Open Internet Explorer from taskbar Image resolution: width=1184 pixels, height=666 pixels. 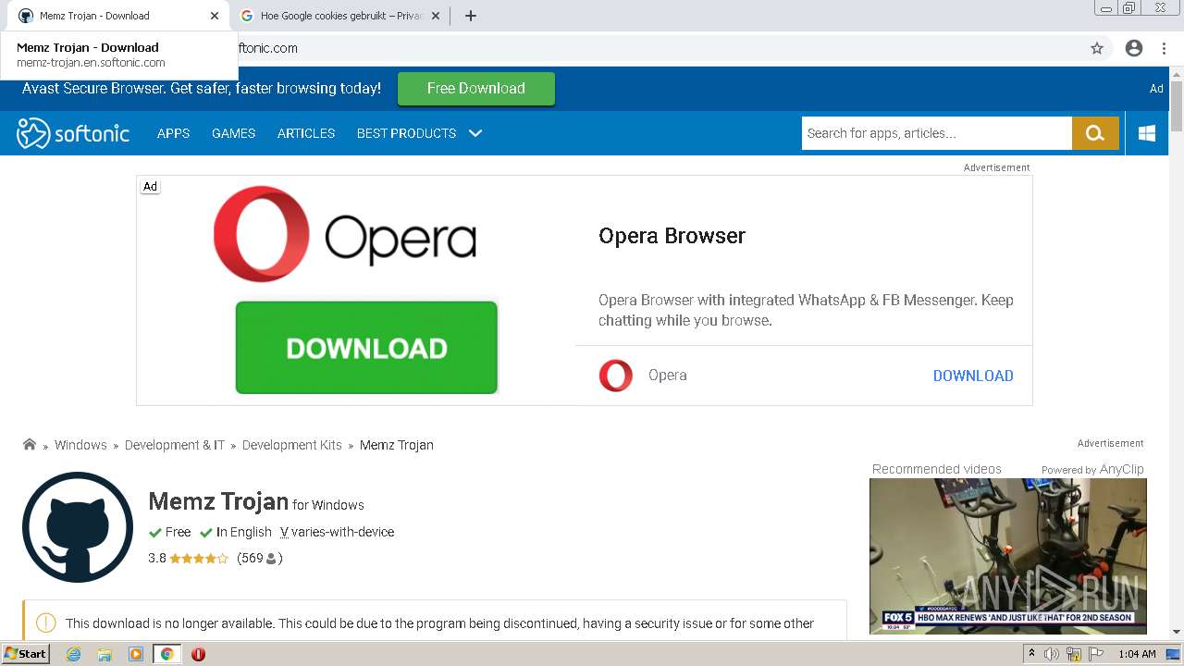pyautogui.click(x=74, y=654)
